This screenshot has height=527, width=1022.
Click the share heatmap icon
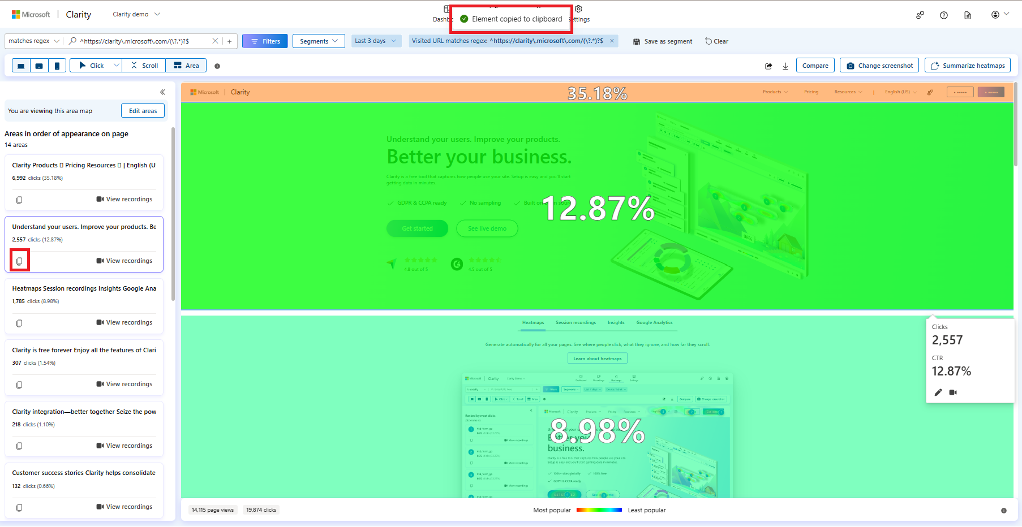tap(768, 66)
